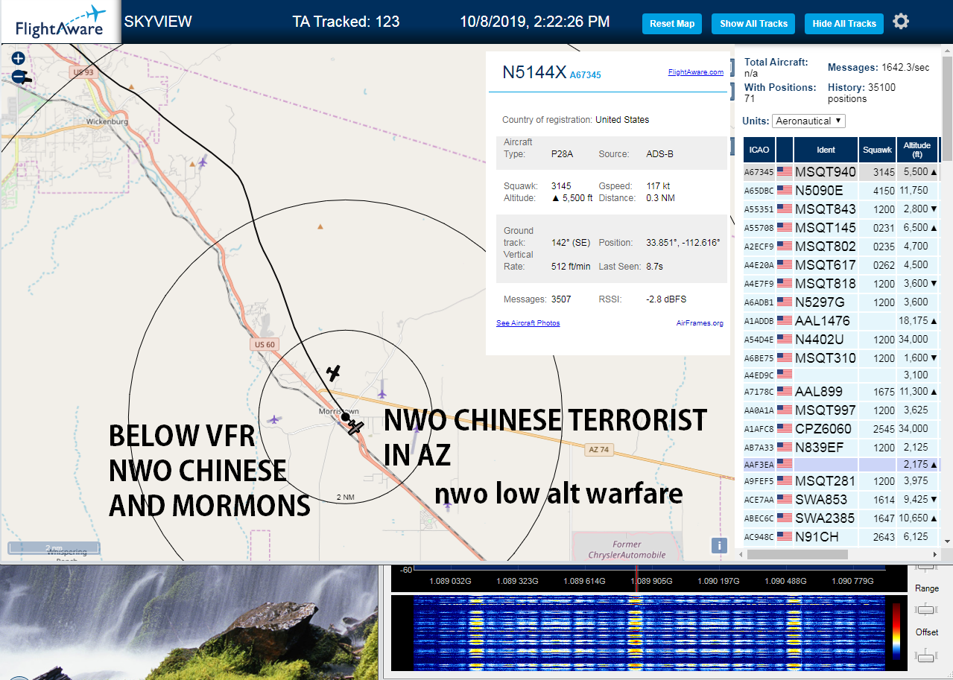Zoom out the map with minus button
This screenshot has height=680, width=953.
(x=18, y=76)
